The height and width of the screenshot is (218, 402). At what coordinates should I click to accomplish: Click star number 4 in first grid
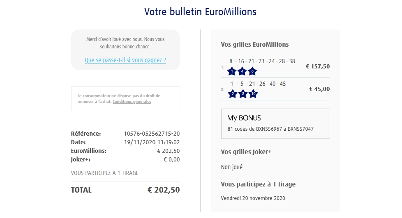(x=243, y=71)
